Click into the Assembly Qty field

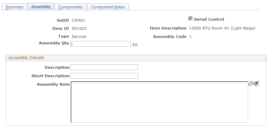[x=100, y=44]
